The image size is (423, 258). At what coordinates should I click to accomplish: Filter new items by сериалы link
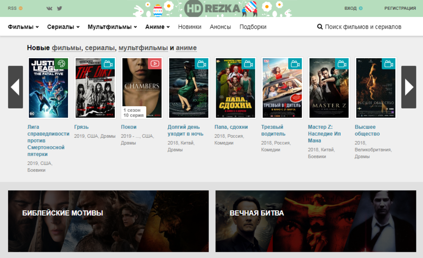100,48
